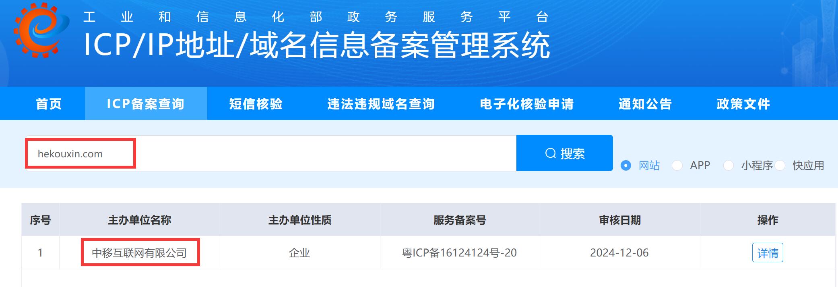Click the 粤ICP备16124124号-20 record number
The width and height of the screenshot is (838, 287).
coord(459,253)
